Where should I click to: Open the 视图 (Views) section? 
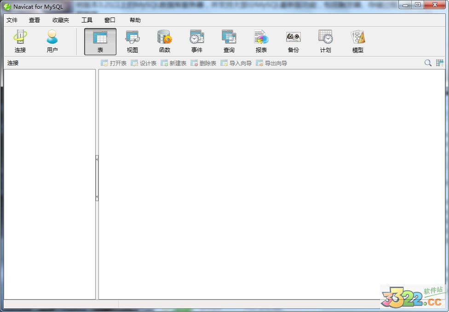pyautogui.click(x=132, y=40)
